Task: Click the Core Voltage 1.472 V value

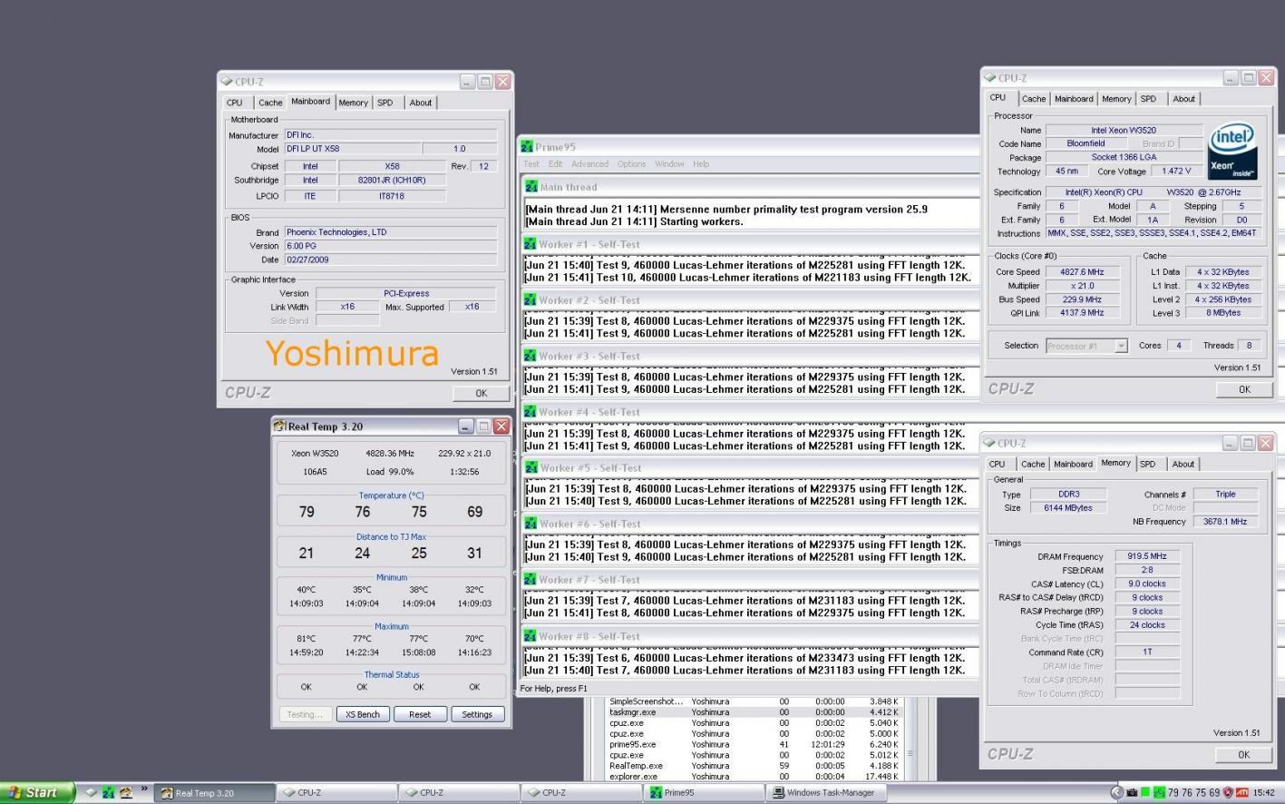Action: [1176, 172]
